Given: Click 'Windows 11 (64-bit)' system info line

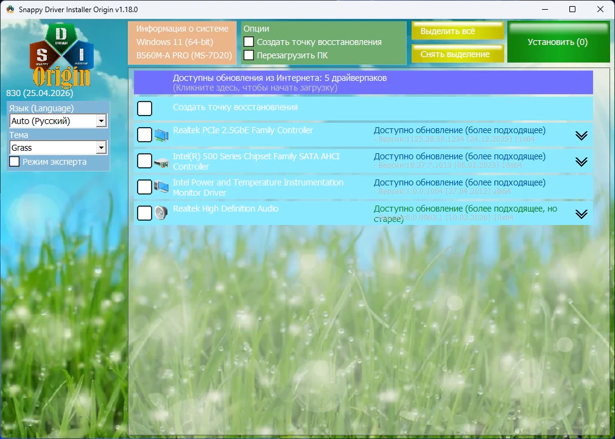Looking at the screenshot, I should [x=175, y=42].
